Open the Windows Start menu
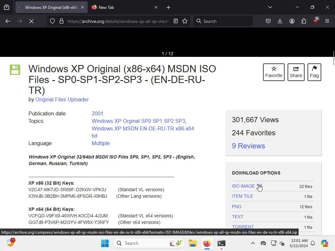The height and width of the screenshot is (251, 335). 105,243
